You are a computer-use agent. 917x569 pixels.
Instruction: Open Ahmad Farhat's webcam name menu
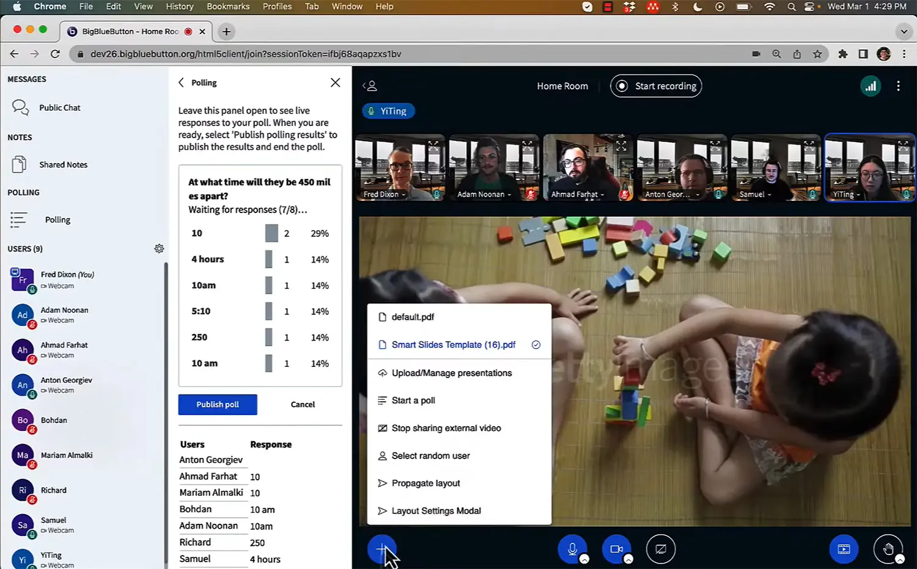pyautogui.click(x=577, y=194)
